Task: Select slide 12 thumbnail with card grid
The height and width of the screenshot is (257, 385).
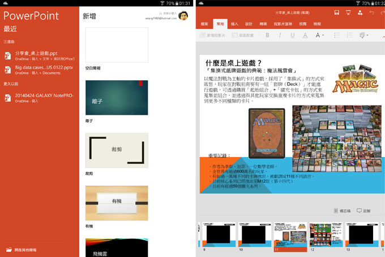Action: tap(326, 234)
